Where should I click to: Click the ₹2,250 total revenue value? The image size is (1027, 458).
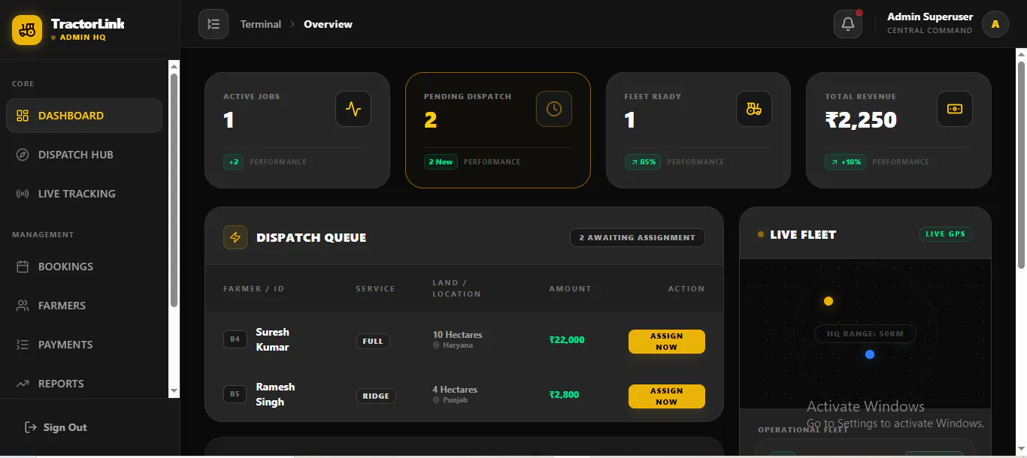[x=861, y=120]
